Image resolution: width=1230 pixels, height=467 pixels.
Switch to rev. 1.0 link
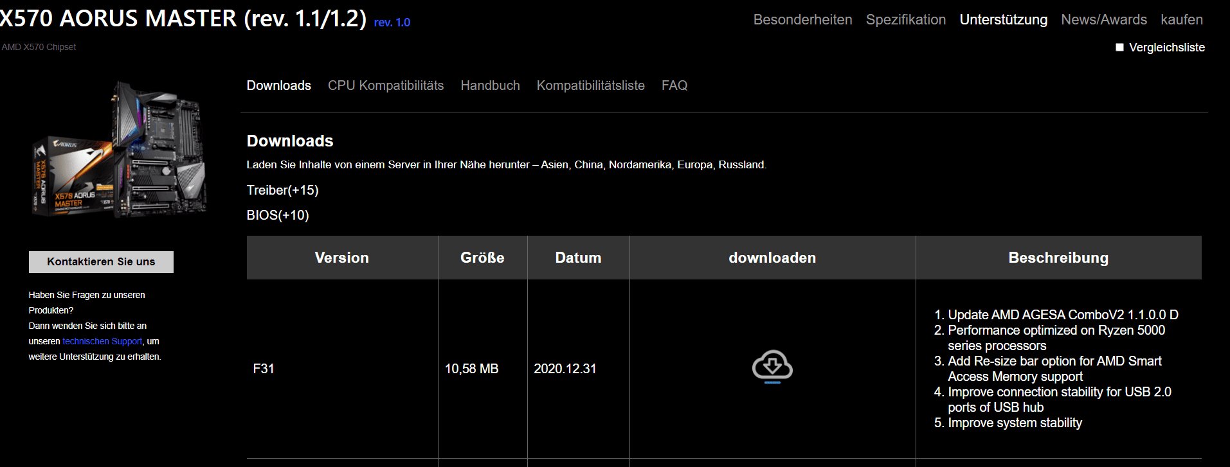[392, 22]
